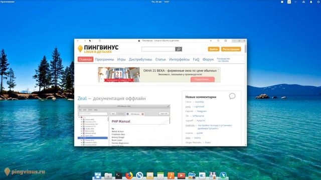The image size is (321, 180).
Task: Open a new tab with the plus icon
Action: point(211,41)
